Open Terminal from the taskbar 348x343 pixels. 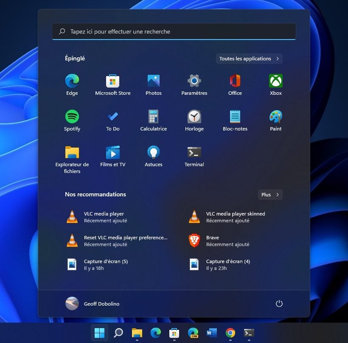click(x=249, y=333)
